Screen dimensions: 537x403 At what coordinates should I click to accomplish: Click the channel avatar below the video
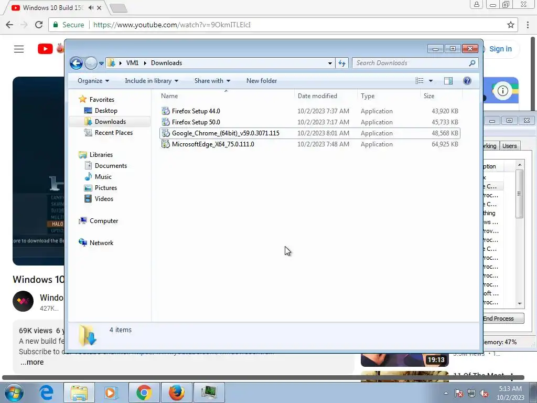23,301
